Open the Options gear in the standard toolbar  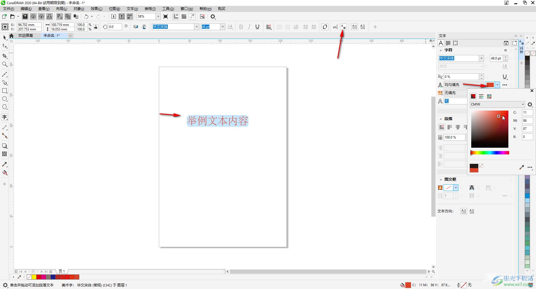(x=213, y=16)
